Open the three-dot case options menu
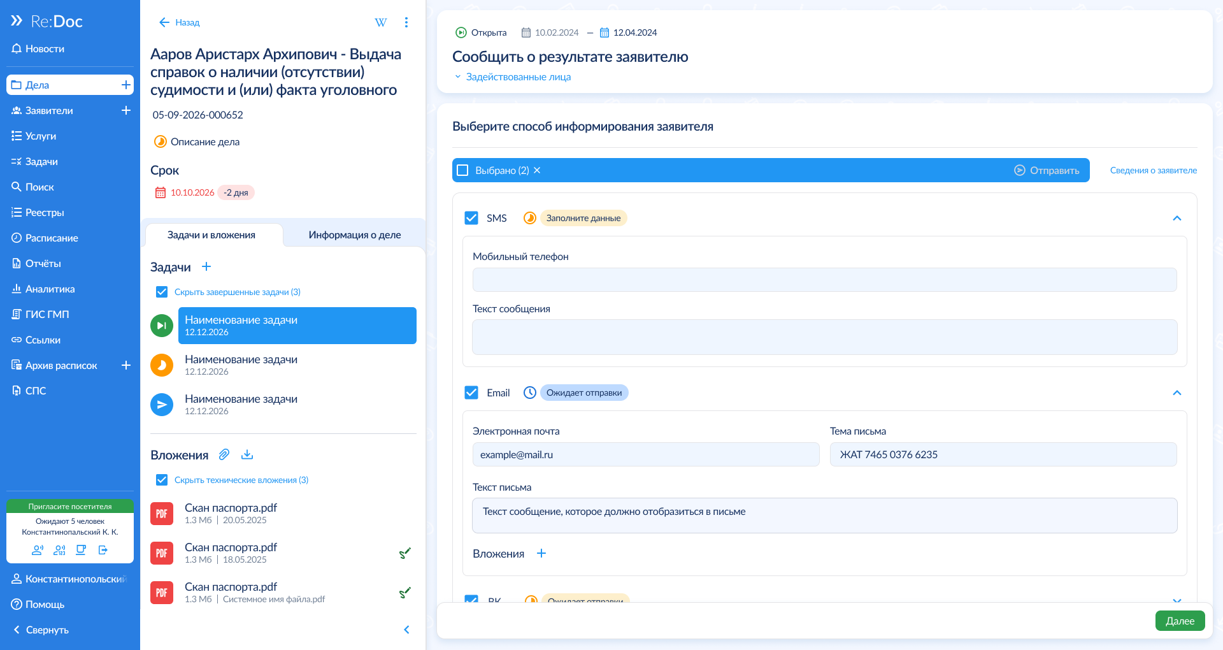 tap(406, 22)
